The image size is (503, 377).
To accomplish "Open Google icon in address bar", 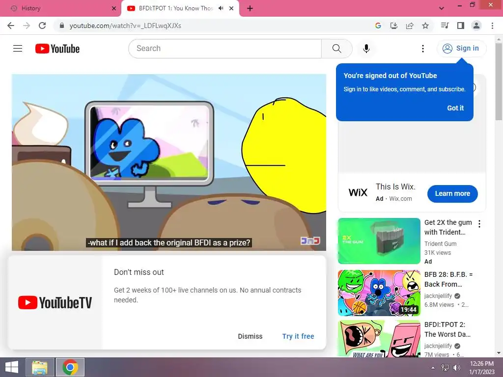I will click(x=378, y=26).
